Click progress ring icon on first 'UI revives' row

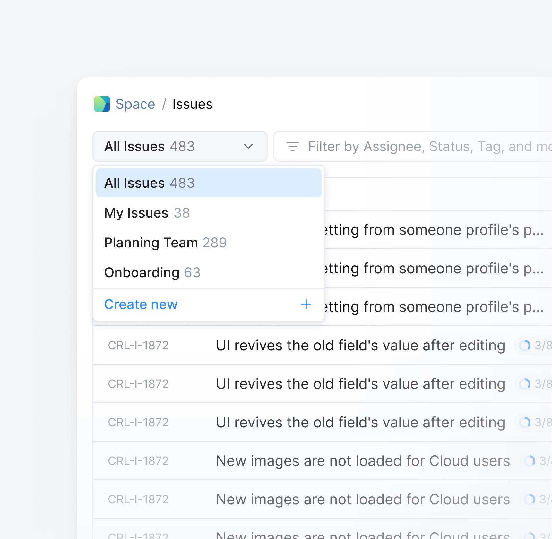[525, 346]
